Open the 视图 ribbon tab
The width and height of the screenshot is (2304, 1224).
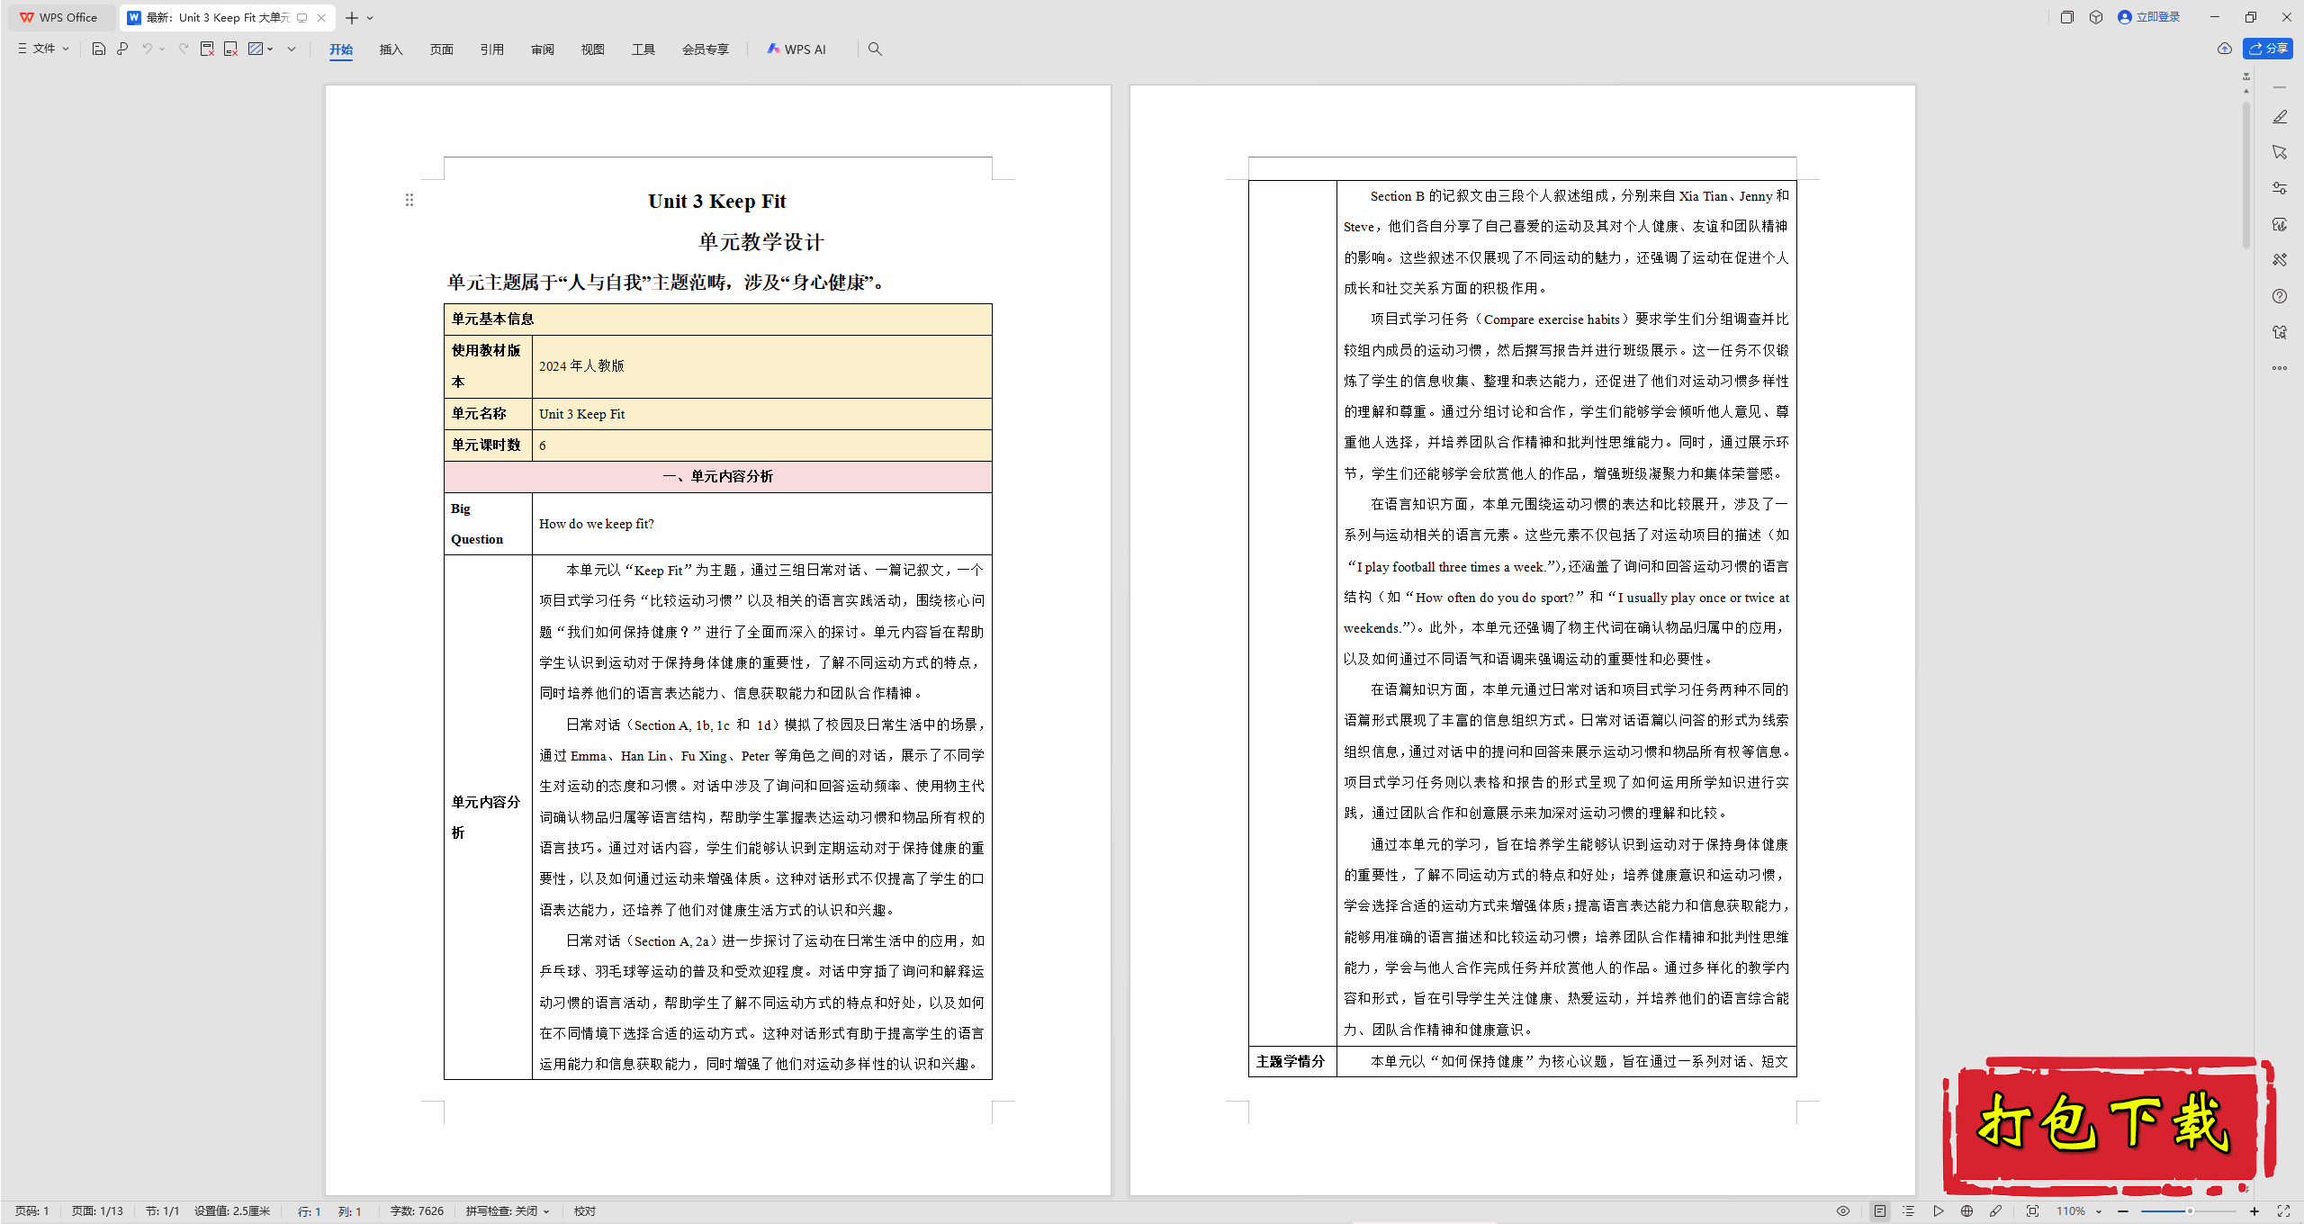592,49
